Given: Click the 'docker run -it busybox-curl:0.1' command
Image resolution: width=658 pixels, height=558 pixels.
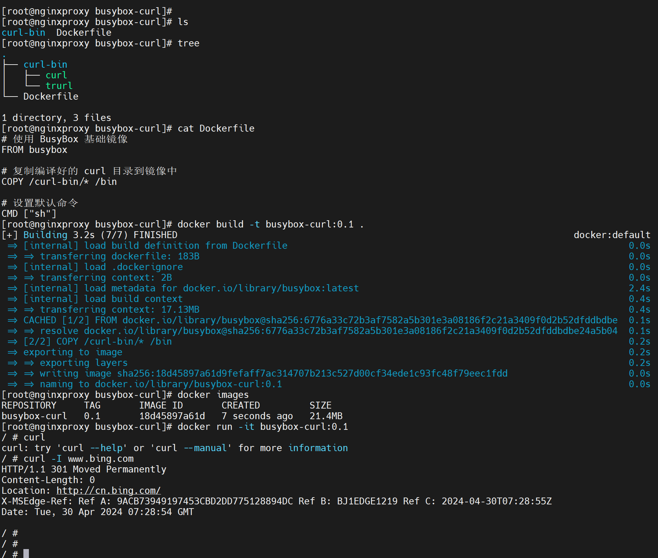Looking at the screenshot, I should coord(262,427).
